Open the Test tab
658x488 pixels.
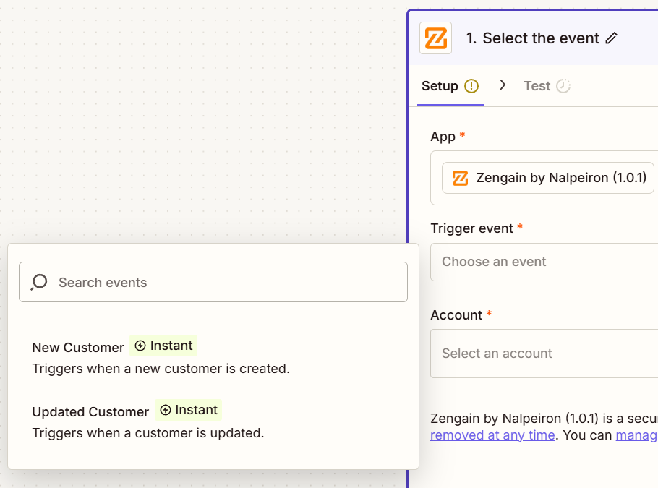[537, 86]
